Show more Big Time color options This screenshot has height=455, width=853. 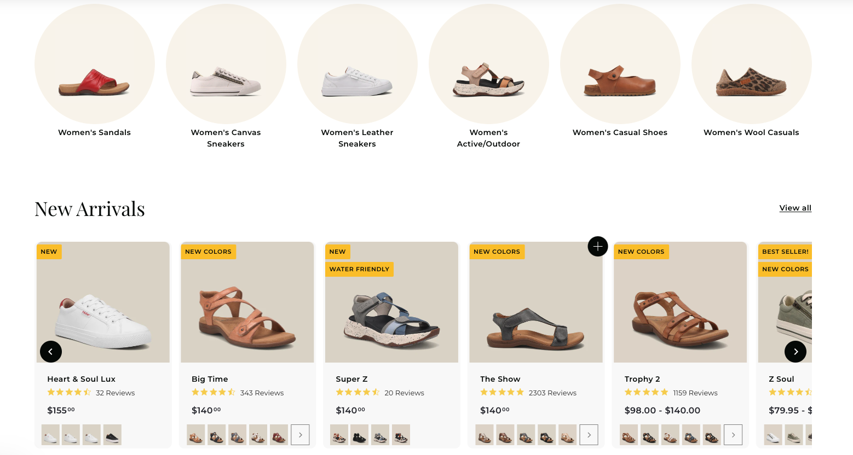pyautogui.click(x=300, y=435)
